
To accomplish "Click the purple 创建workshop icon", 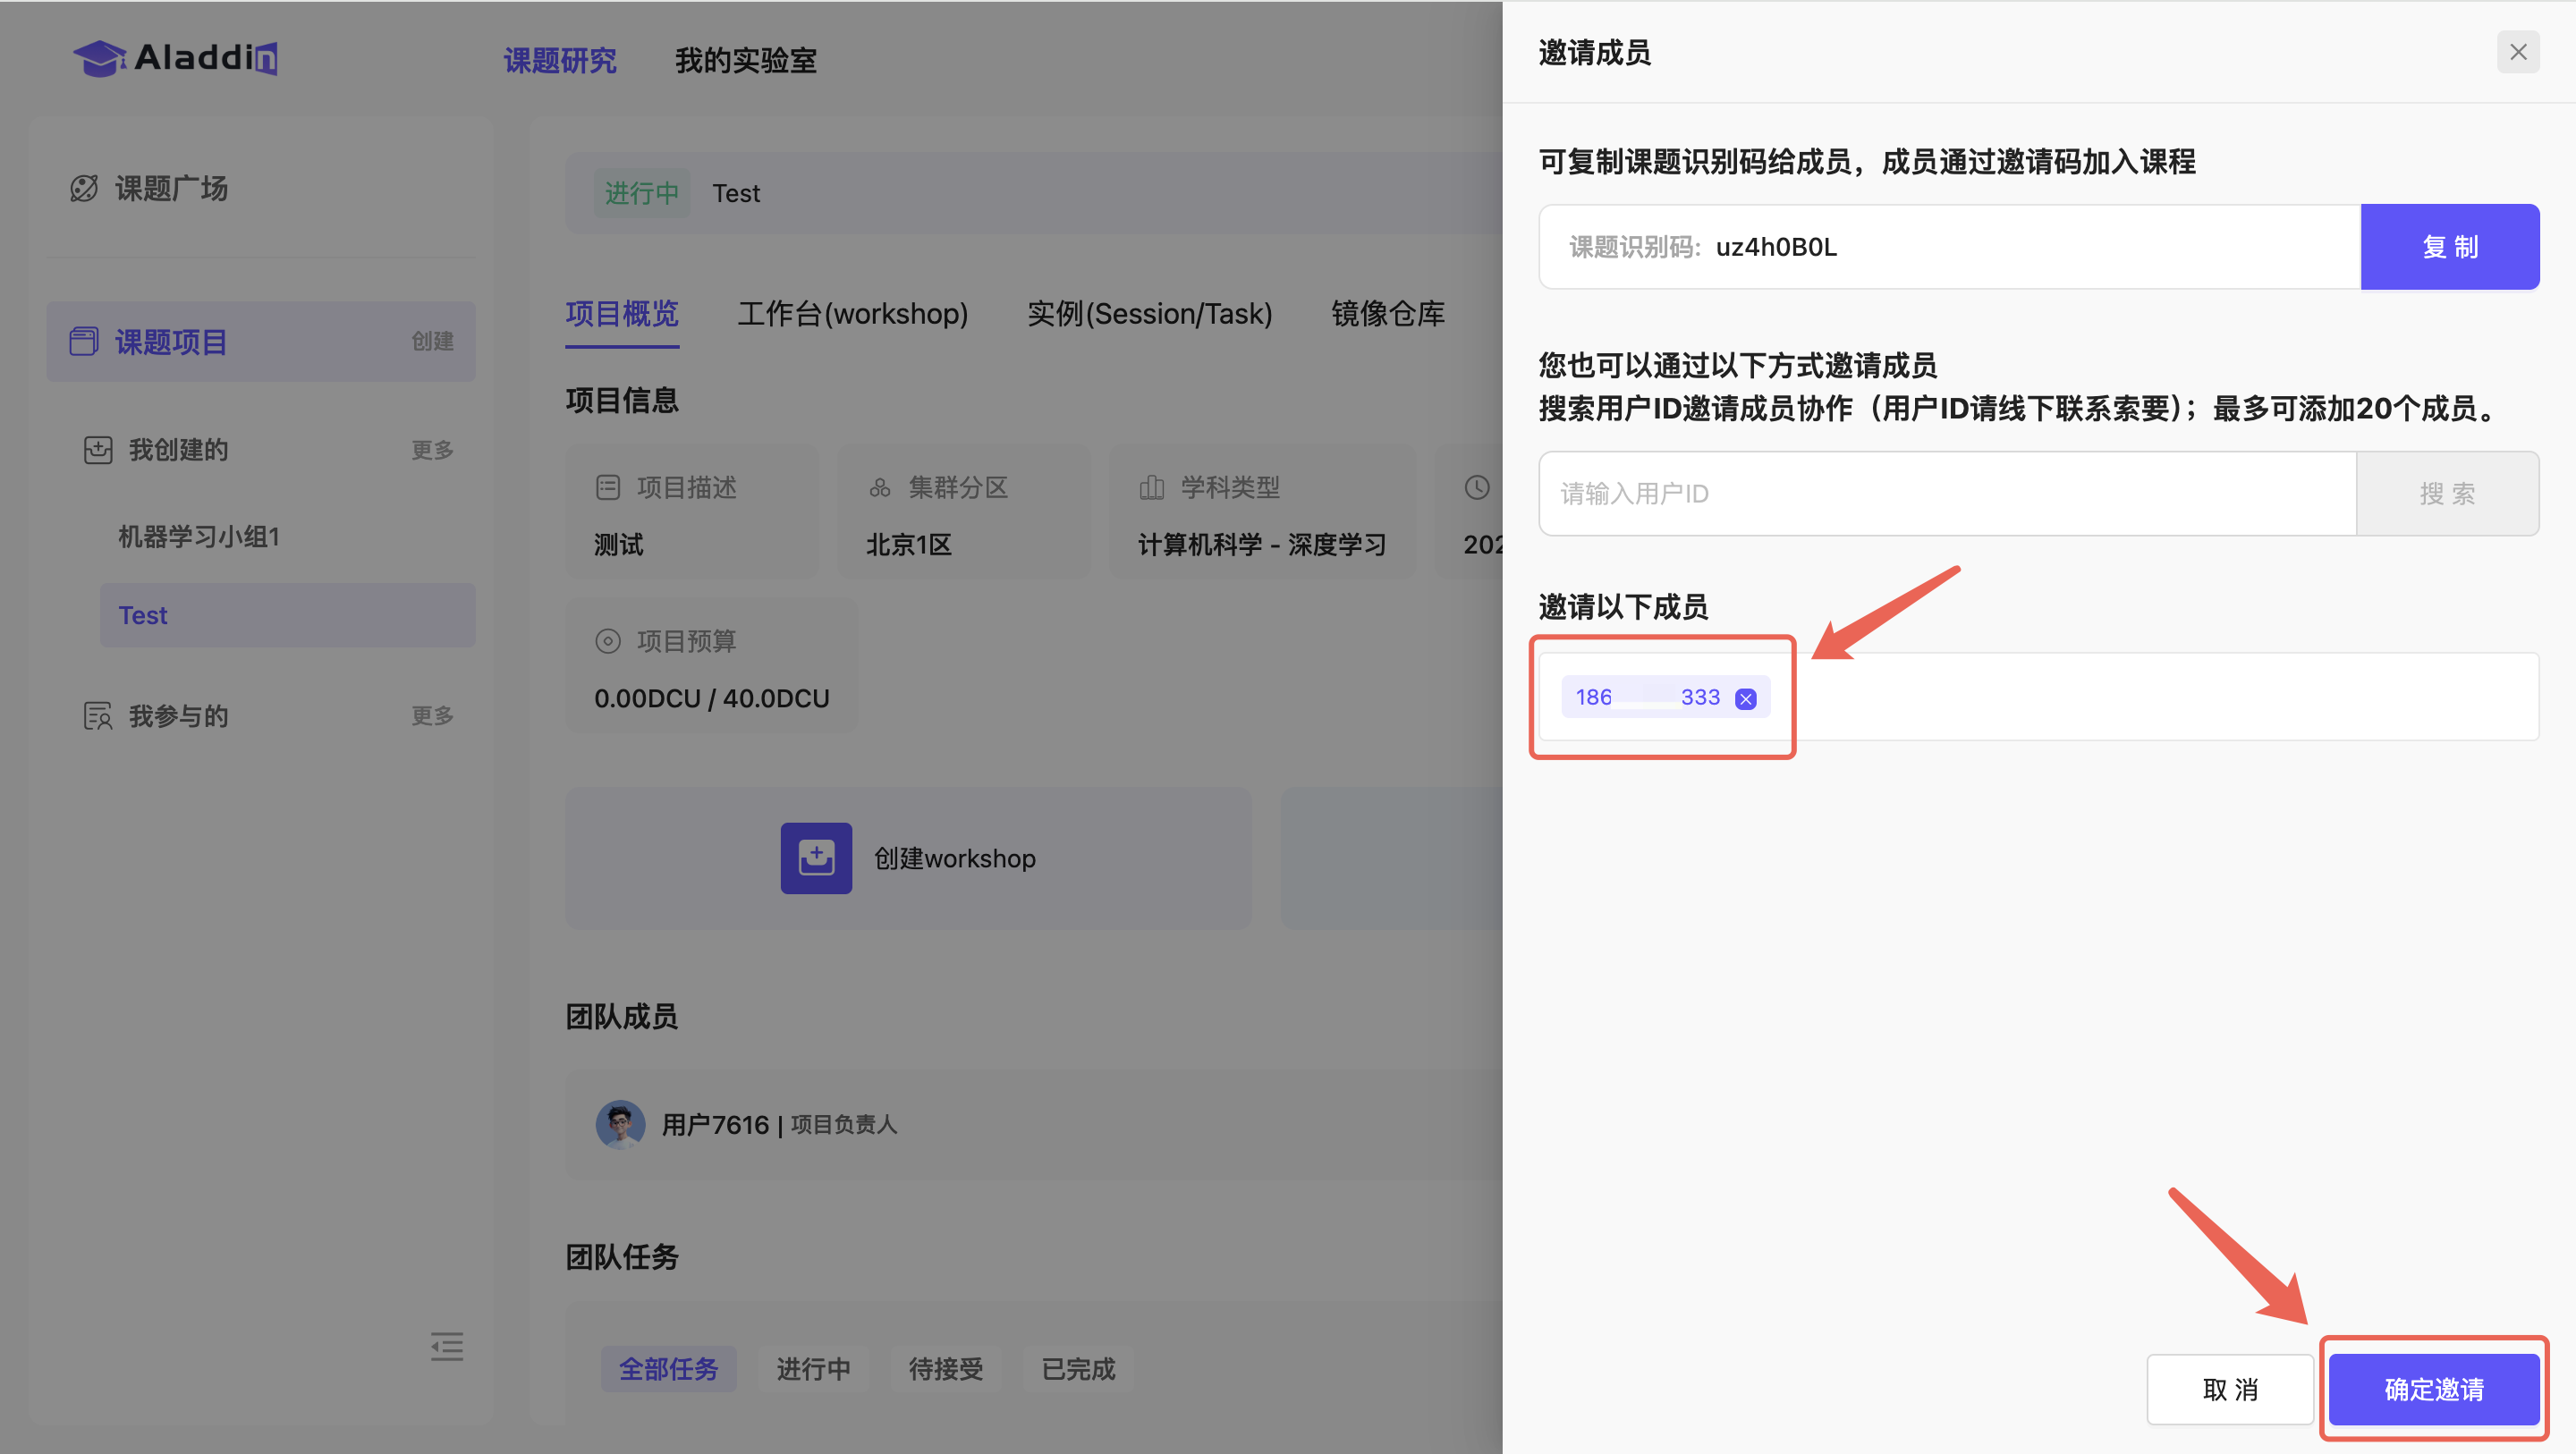I will tap(816, 858).
